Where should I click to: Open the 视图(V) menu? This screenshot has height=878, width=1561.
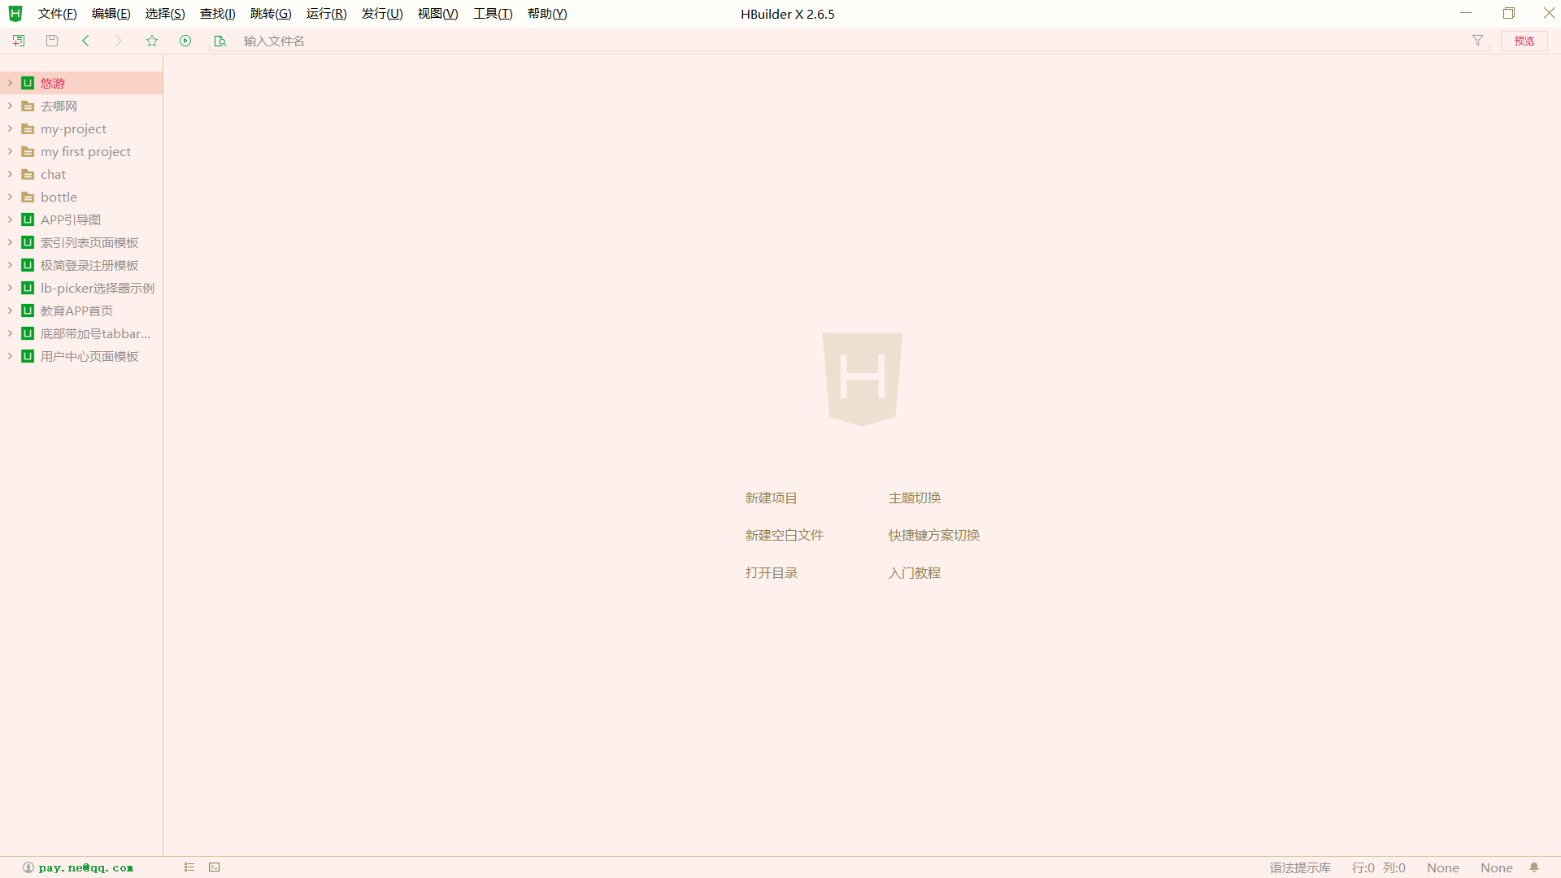coord(437,14)
